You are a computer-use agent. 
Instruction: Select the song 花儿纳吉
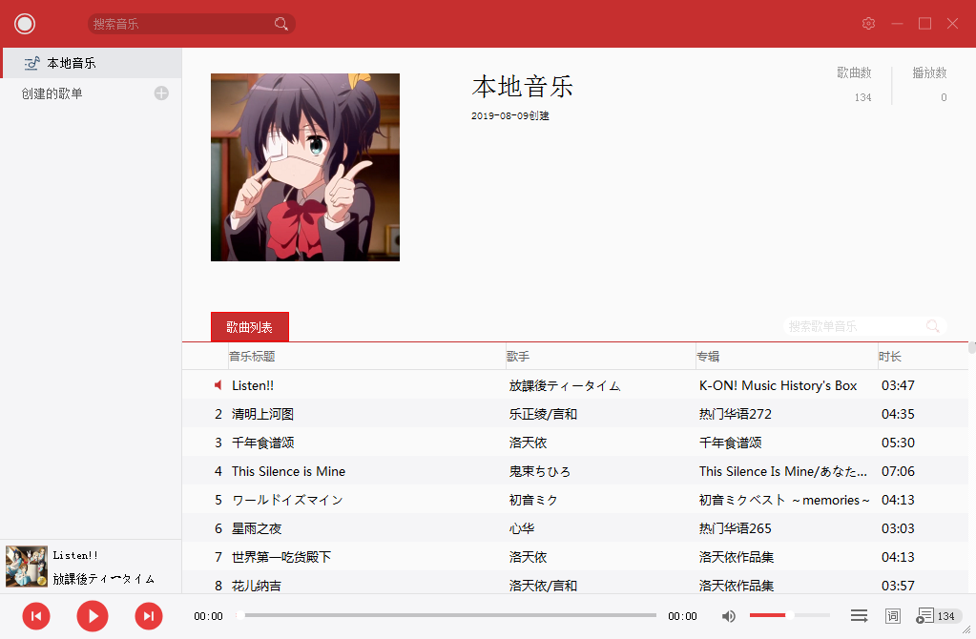click(x=257, y=586)
